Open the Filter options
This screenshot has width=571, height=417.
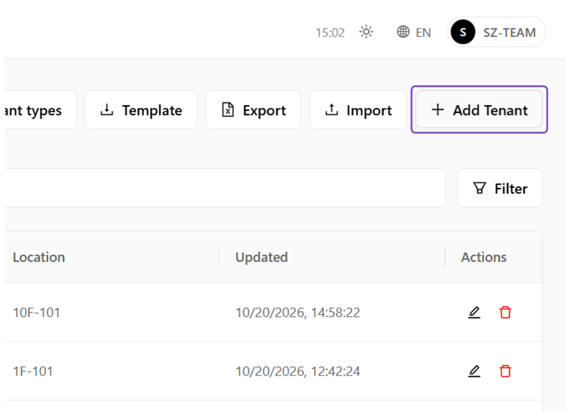tap(500, 188)
